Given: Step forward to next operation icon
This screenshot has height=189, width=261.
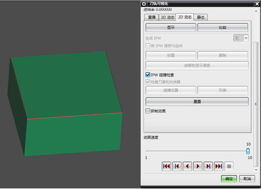Looking at the screenshot, I should 208,166.
